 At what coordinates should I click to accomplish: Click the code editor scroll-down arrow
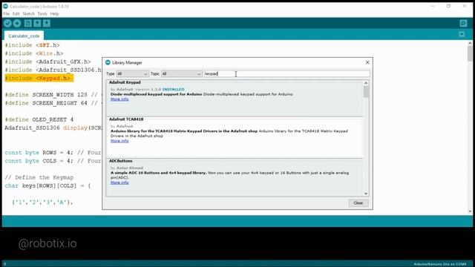tap(470, 211)
